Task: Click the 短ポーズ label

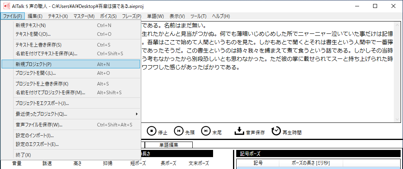Action: coord(138,163)
